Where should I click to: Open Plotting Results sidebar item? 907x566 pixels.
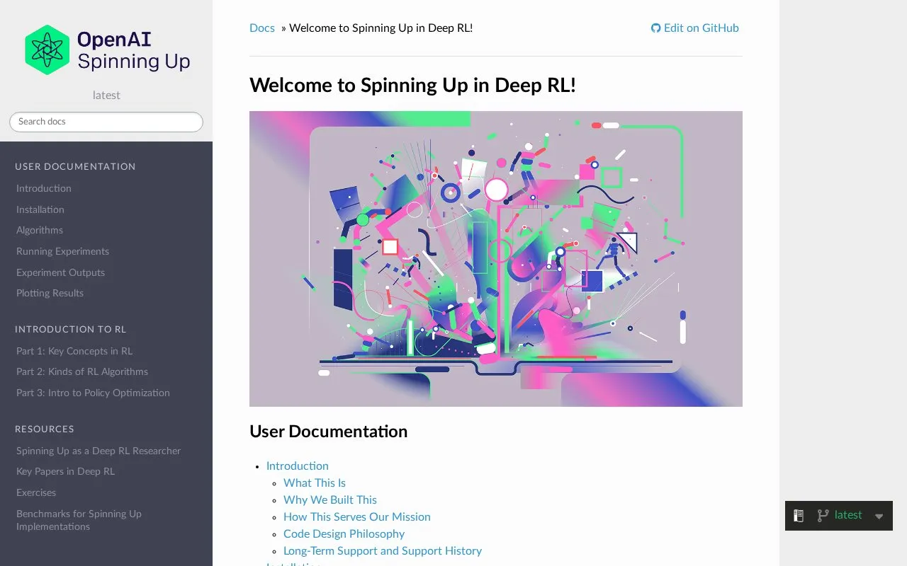[x=50, y=293]
